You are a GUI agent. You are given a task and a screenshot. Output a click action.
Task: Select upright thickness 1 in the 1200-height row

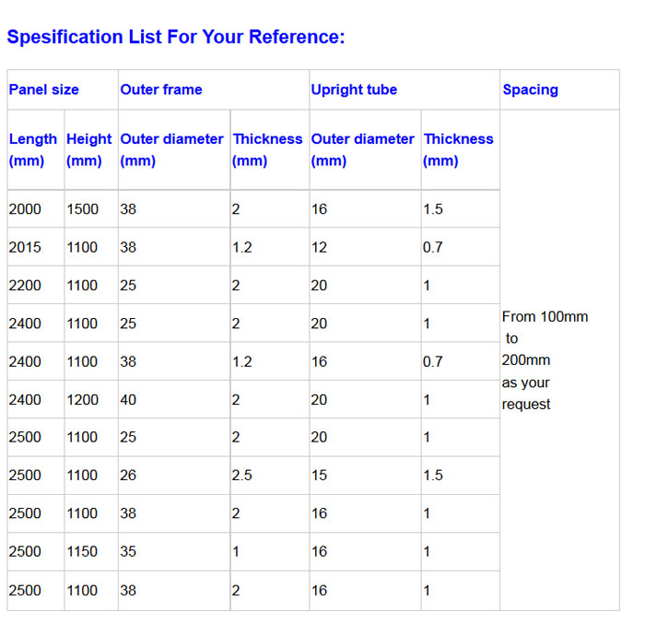tap(427, 400)
